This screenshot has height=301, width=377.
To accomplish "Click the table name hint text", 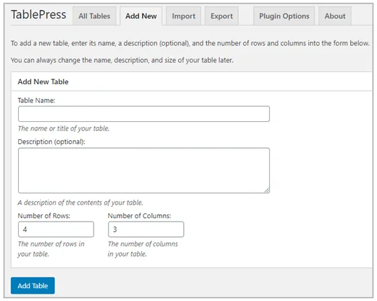I will pyautogui.click(x=63, y=129).
